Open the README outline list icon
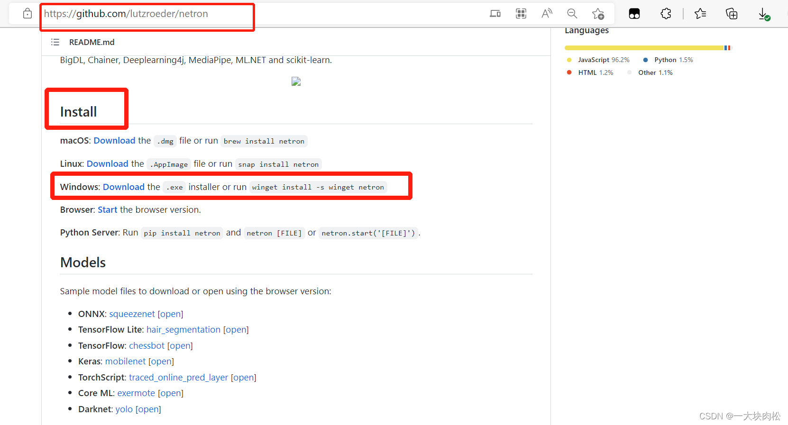Screen dimensions: 788x425 click(55, 42)
